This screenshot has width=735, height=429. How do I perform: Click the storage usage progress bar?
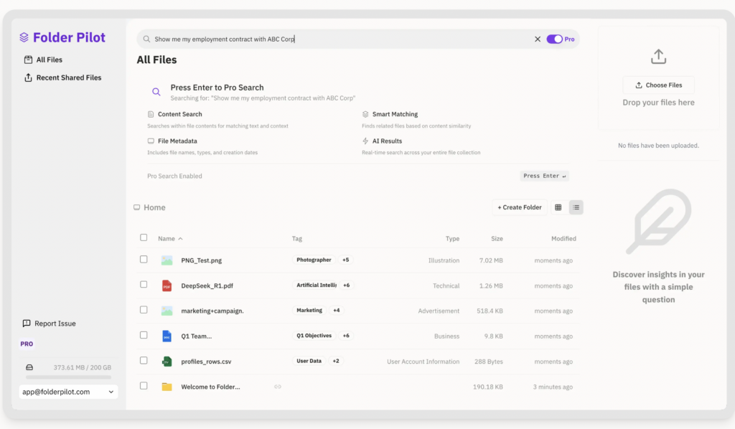(x=68, y=377)
